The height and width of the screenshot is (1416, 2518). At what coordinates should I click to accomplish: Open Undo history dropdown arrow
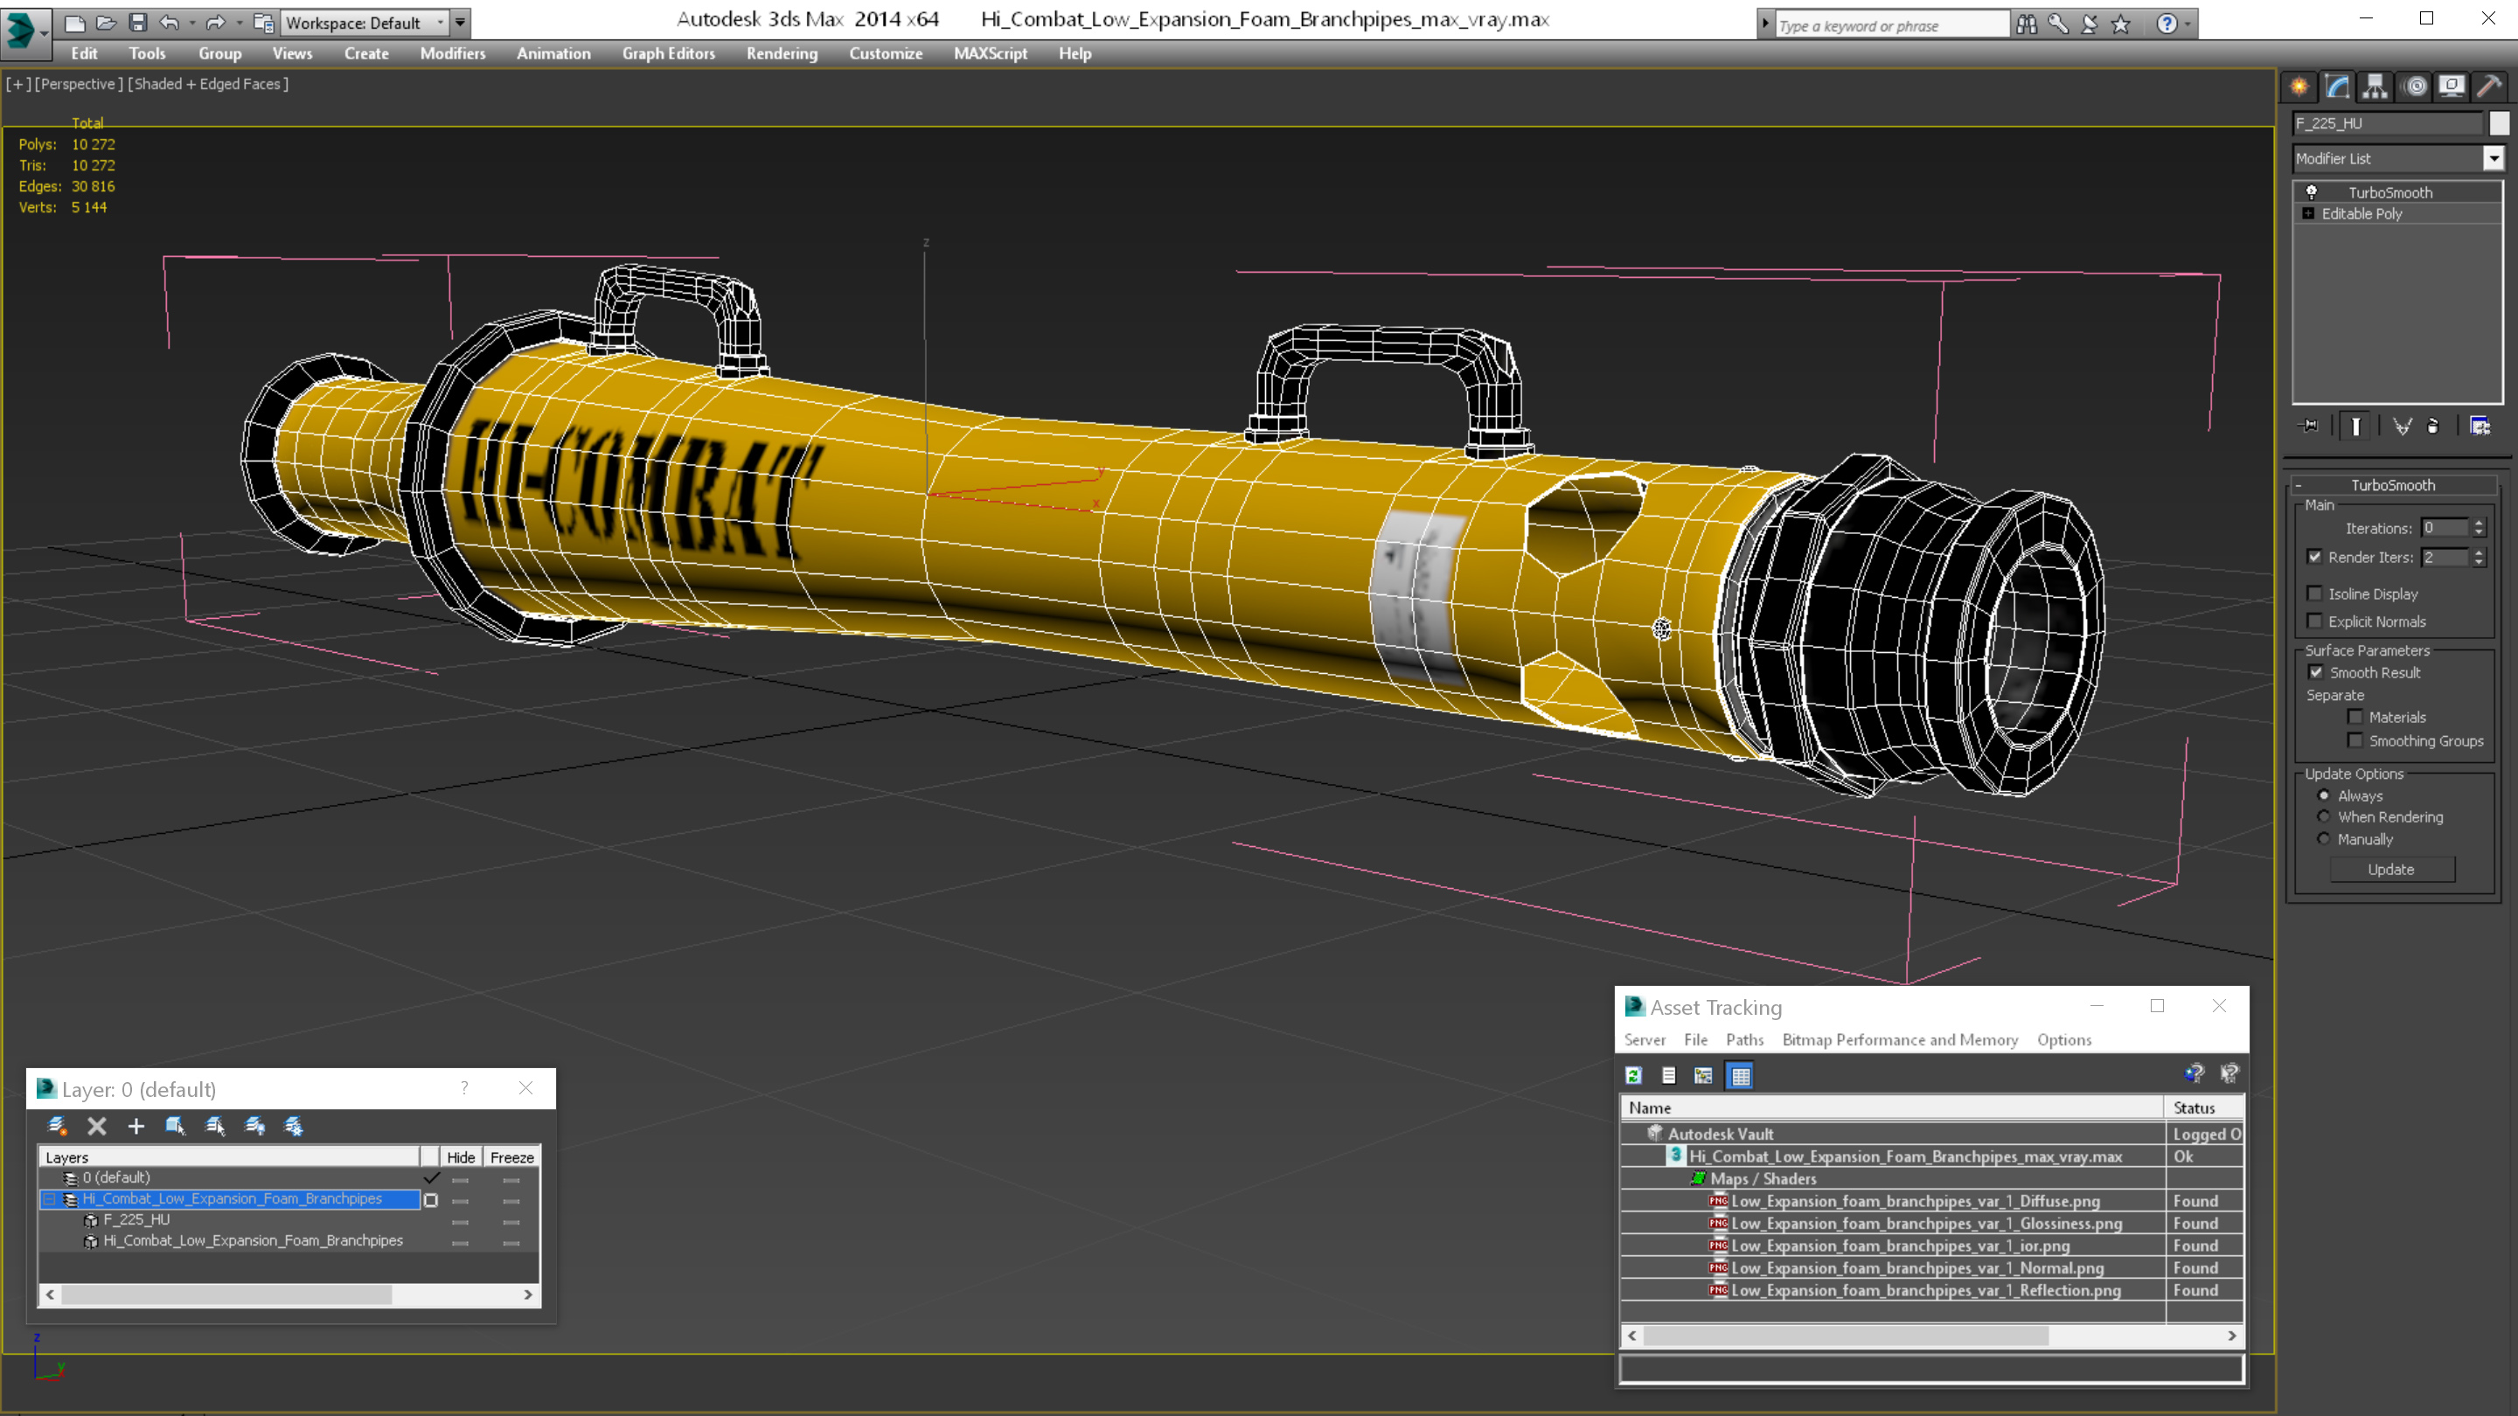tap(191, 22)
